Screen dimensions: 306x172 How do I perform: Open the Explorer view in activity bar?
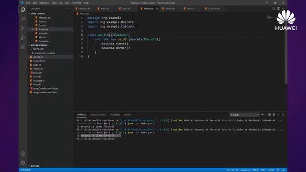[x=23, y=10]
